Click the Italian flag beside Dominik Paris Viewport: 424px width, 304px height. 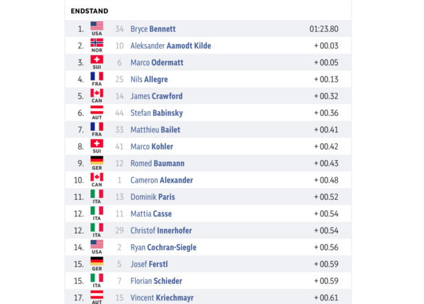97,194
